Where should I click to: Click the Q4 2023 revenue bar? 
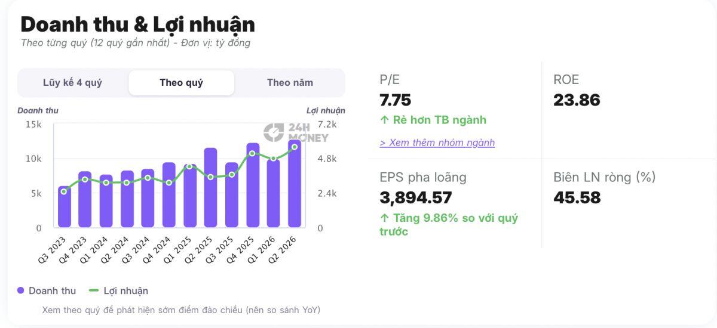[85, 200]
